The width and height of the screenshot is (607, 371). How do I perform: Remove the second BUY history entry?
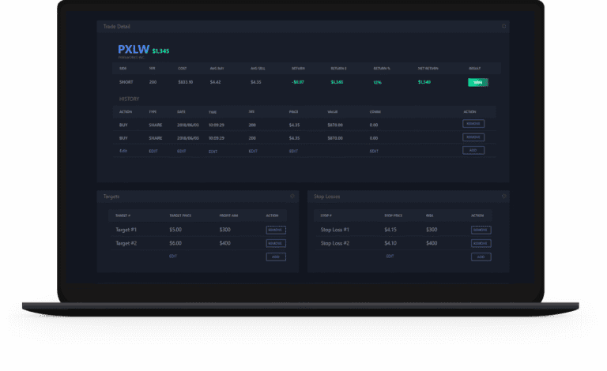473,137
